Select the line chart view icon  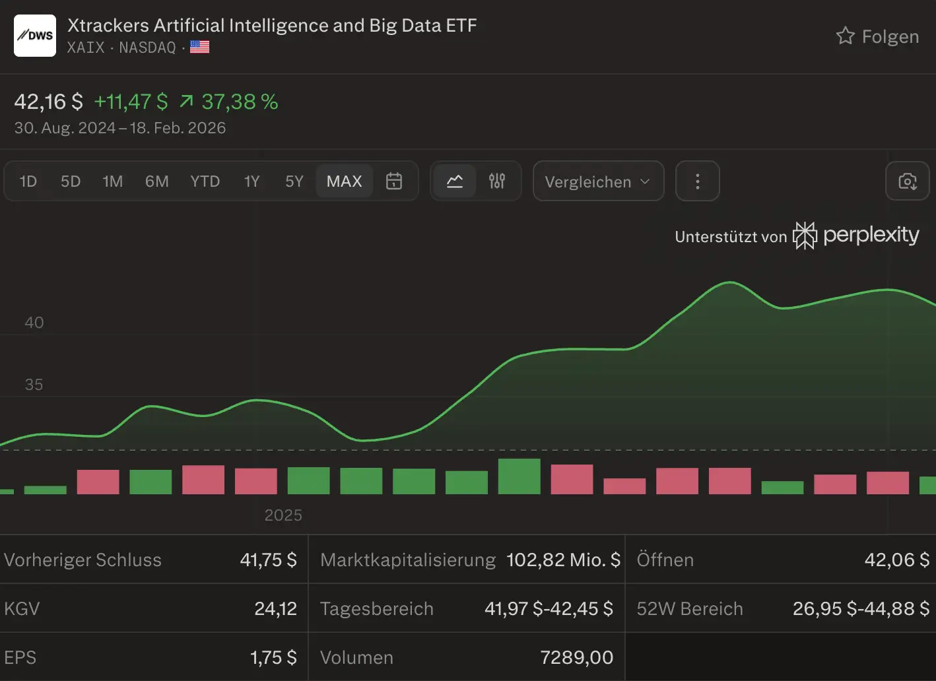click(x=455, y=181)
